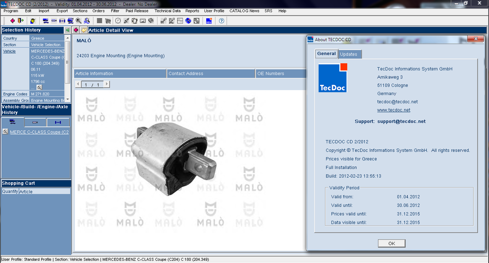This screenshot has width=489, height=263.
Task: Open the magnifying glass search tool
Action: 79,21
